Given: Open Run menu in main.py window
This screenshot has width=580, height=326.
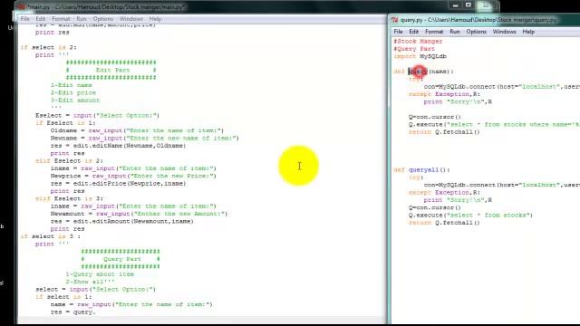Looking at the screenshot, I should (82, 19).
